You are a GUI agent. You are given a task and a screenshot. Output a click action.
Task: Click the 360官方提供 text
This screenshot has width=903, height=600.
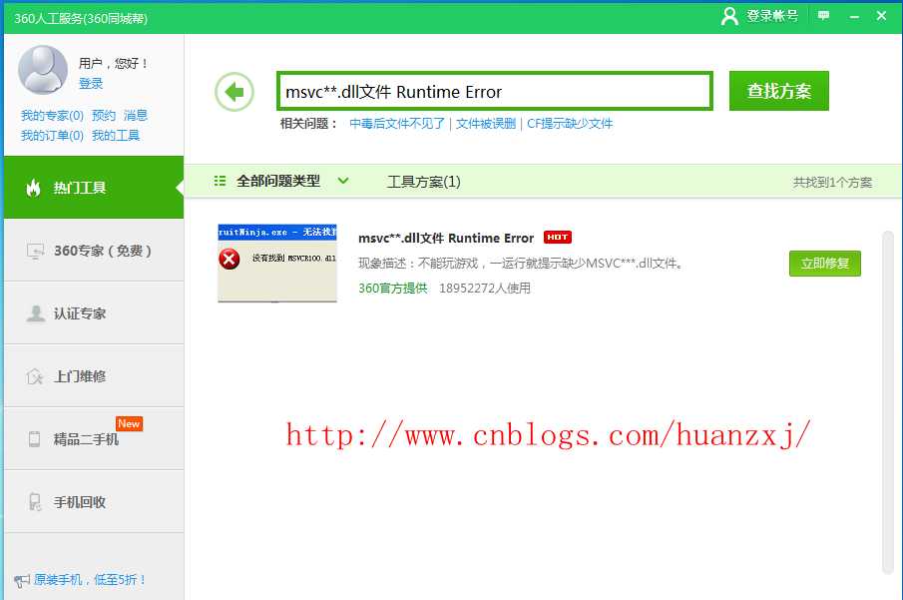pyautogui.click(x=393, y=289)
